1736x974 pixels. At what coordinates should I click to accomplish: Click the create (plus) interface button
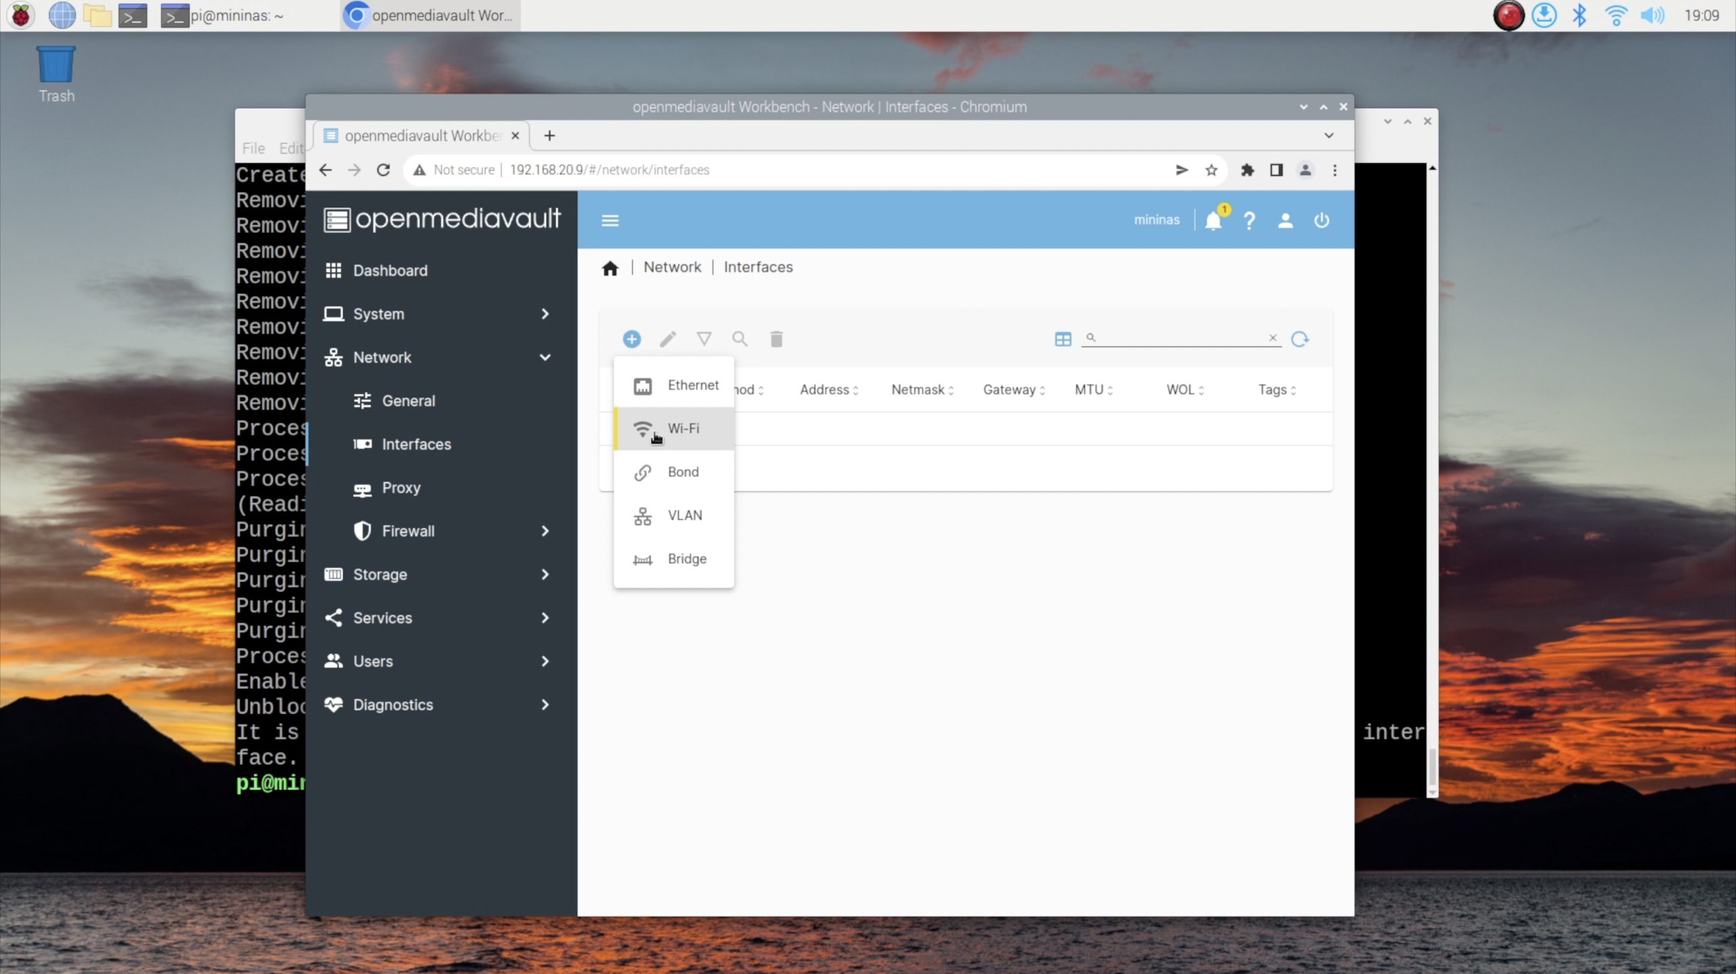pyautogui.click(x=631, y=339)
